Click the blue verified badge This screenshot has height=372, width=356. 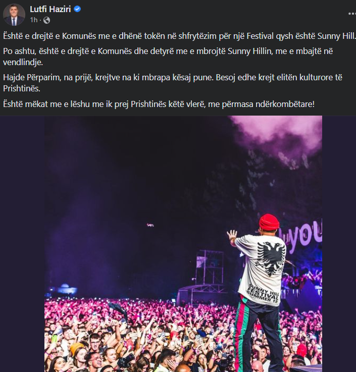[x=77, y=9]
